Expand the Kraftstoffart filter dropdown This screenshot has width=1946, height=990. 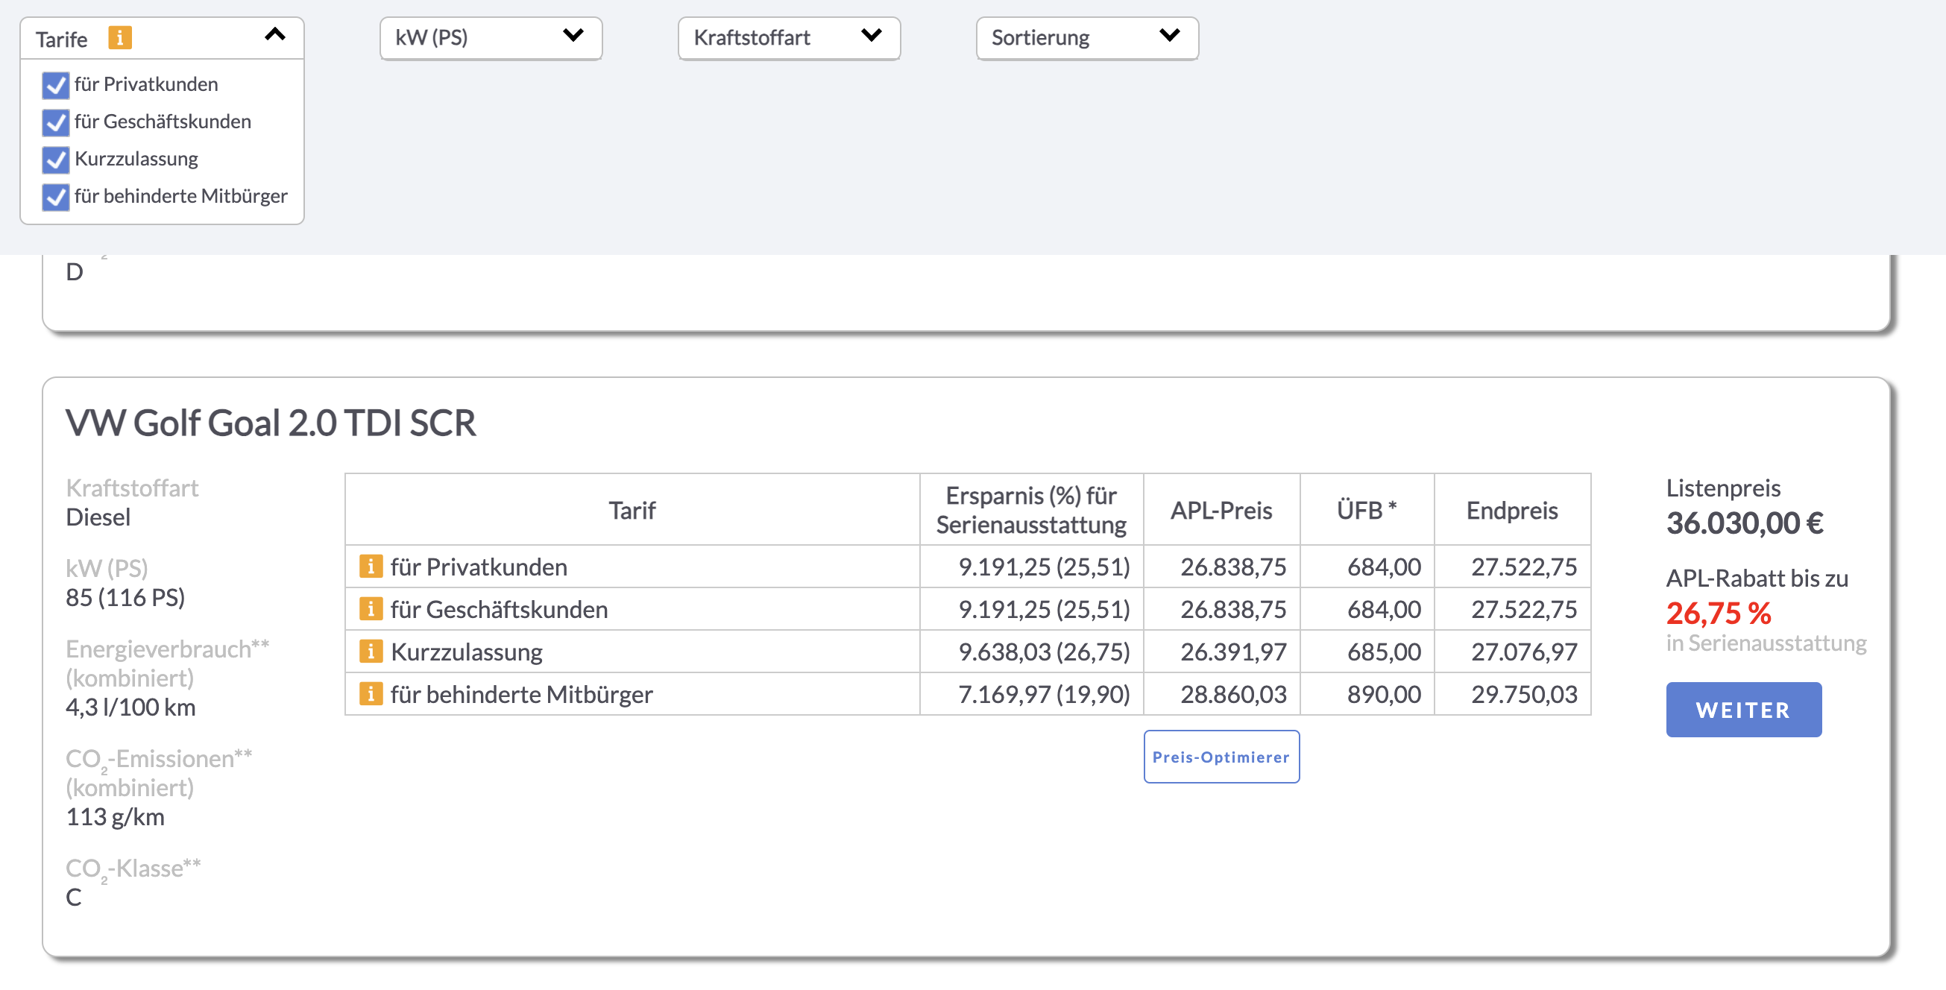pyautogui.click(x=788, y=38)
